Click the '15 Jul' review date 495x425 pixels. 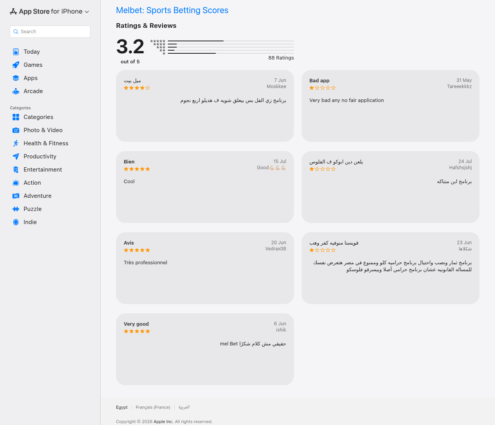click(x=280, y=161)
